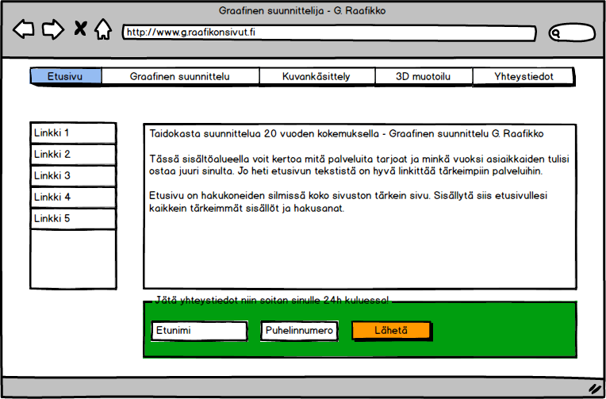This screenshot has width=606, height=399.
Task: Focus the URL address bar
Action: (329, 33)
